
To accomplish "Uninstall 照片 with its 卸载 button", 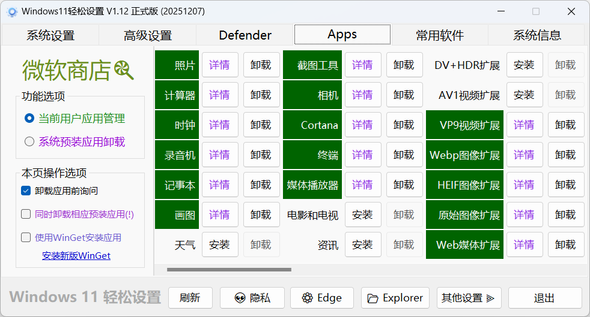I will click(x=261, y=65).
